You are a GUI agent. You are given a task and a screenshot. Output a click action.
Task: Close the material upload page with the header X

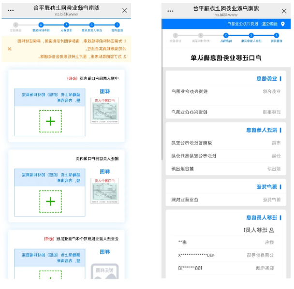coord(125,10)
